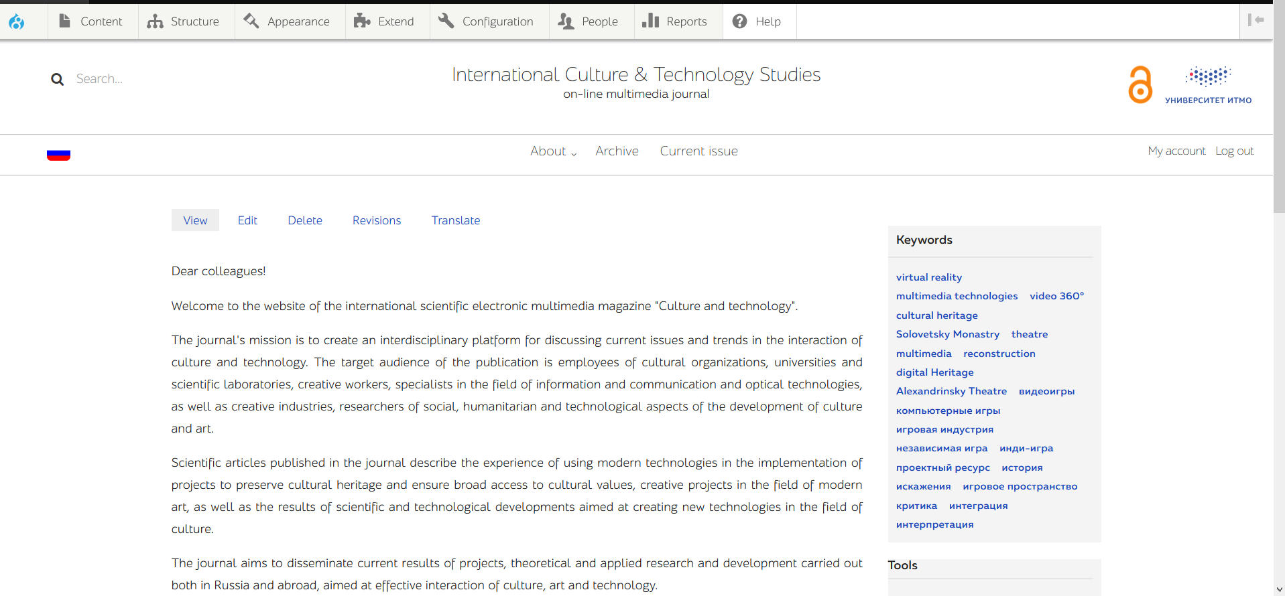Click the search magnifier icon
The width and height of the screenshot is (1285, 596).
(58, 80)
